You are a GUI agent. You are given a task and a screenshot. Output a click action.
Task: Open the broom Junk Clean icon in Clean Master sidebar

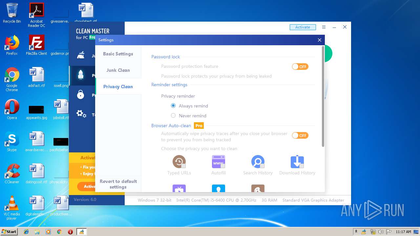coord(81,56)
